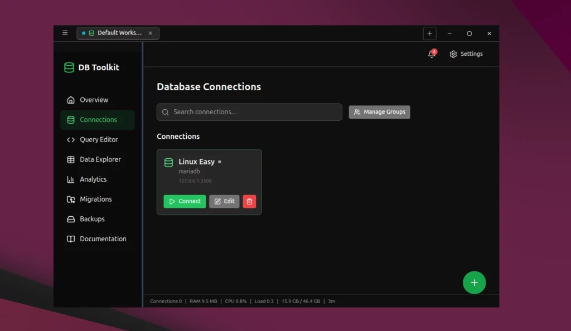This screenshot has width=571, height=331.
Task: Add a new connection with the green plus button
Action: click(x=474, y=283)
